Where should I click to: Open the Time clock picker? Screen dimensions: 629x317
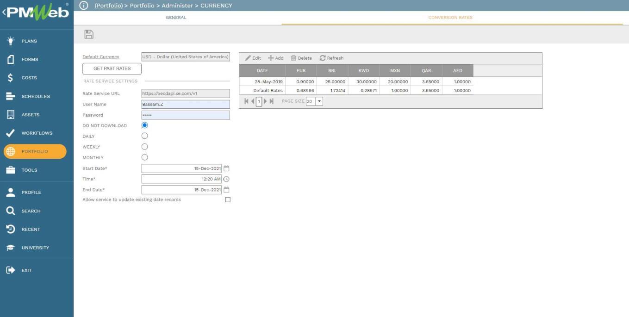point(226,179)
